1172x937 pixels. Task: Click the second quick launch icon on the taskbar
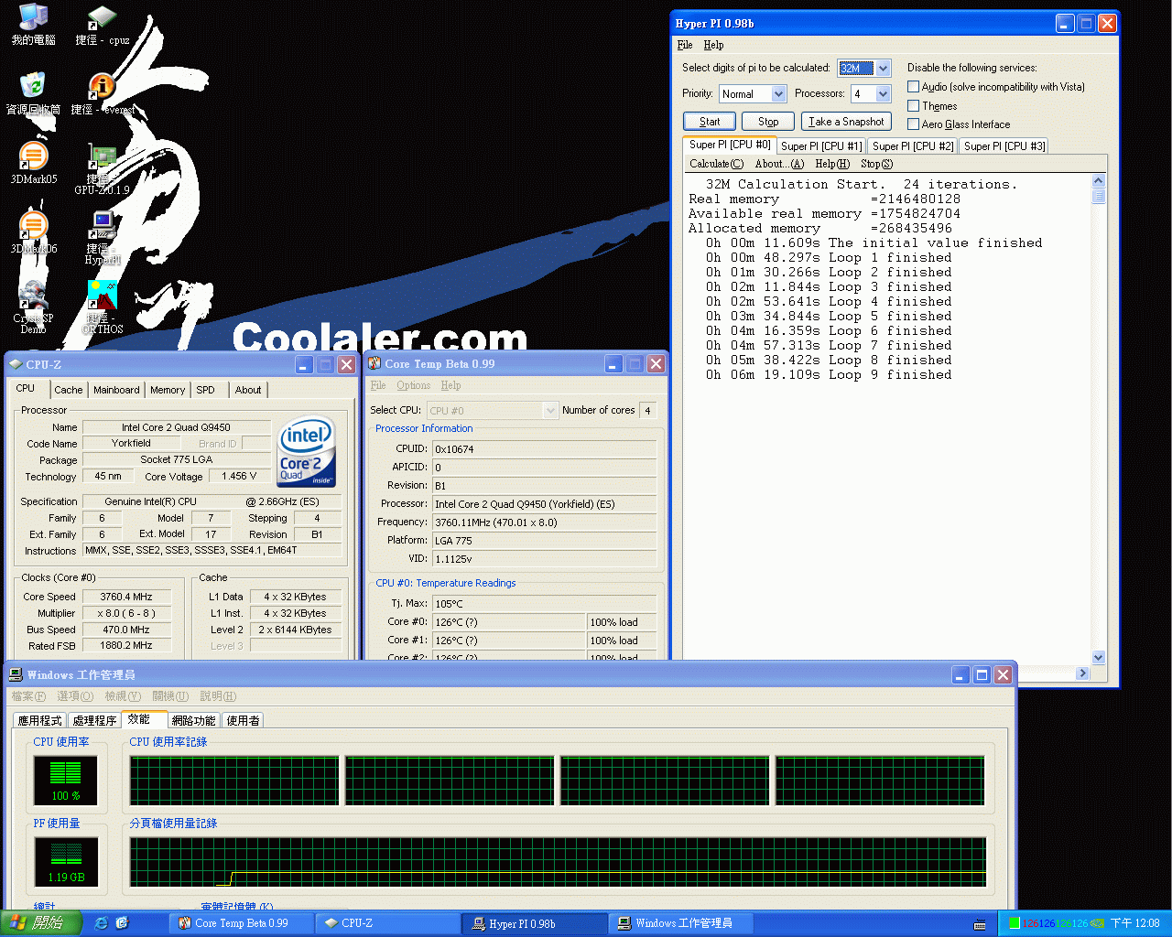coord(122,923)
